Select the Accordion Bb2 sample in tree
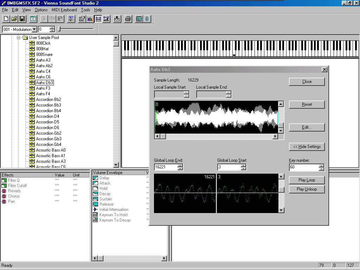 pyautogui.click(x=49, y=99)
